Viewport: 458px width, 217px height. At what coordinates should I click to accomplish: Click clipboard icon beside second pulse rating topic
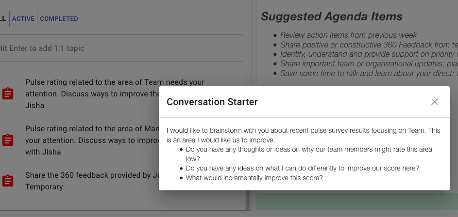click(x=8, y=140)
